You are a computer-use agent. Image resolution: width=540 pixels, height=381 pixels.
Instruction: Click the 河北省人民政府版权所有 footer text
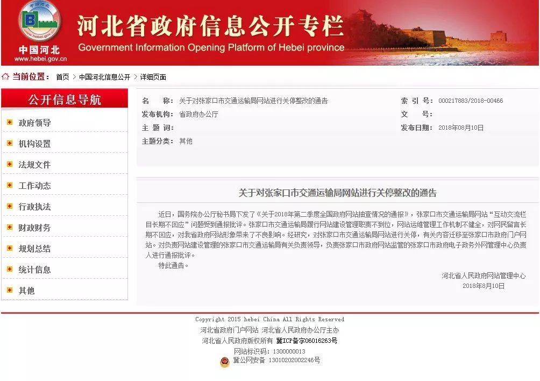[237, 341]
